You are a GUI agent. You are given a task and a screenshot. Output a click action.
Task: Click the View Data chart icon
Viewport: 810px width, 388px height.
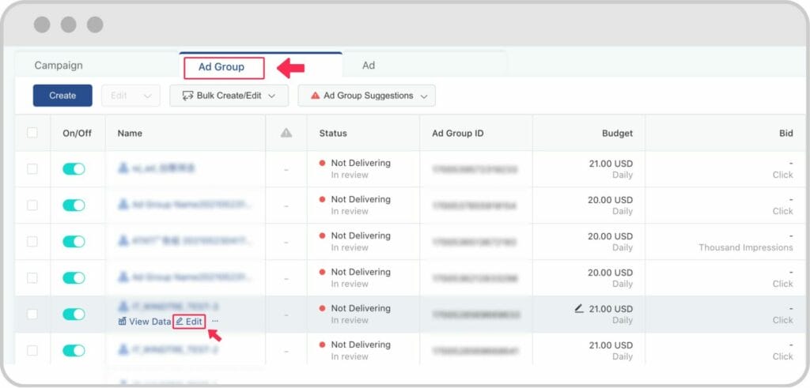122,322
